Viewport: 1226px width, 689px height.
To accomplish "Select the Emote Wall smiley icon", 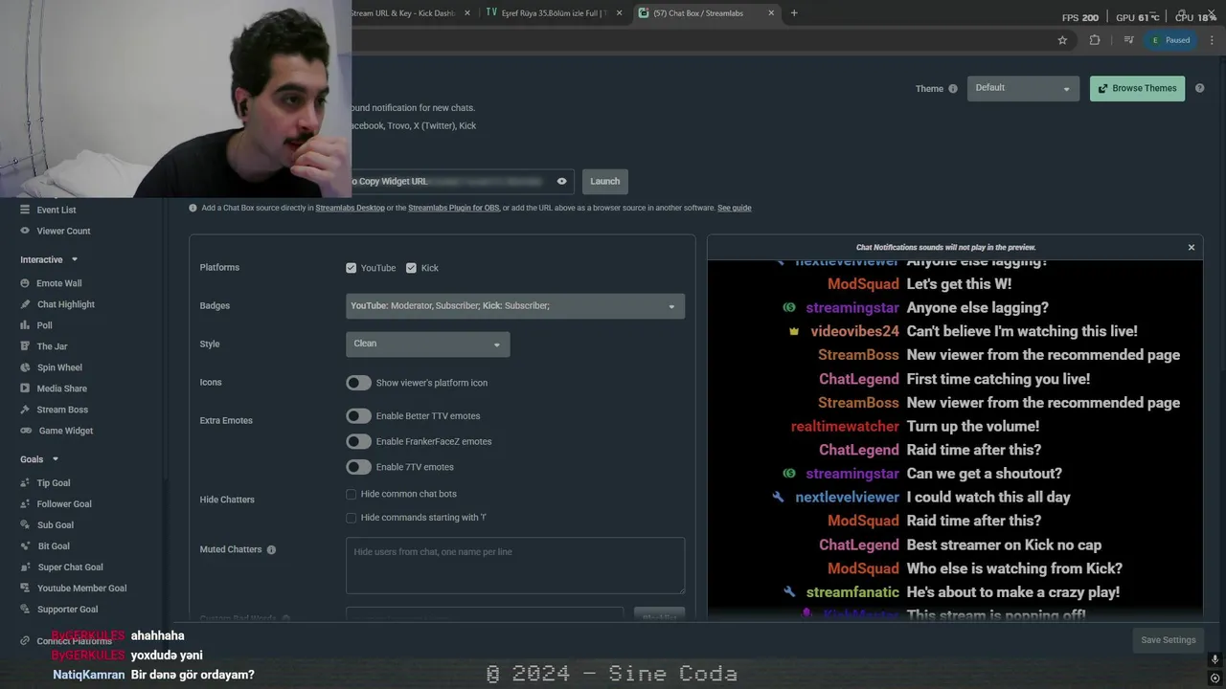I will (26, 283).
